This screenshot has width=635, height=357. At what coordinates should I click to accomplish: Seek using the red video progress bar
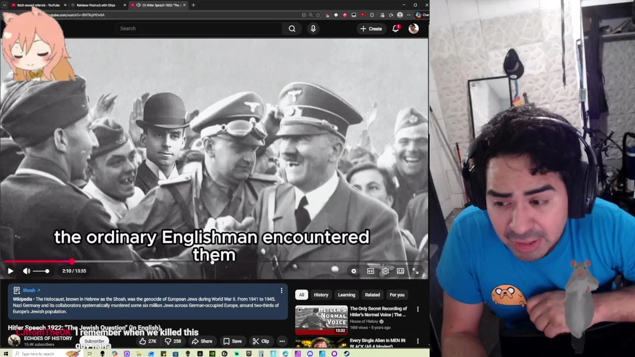click(x=214, y=261)
